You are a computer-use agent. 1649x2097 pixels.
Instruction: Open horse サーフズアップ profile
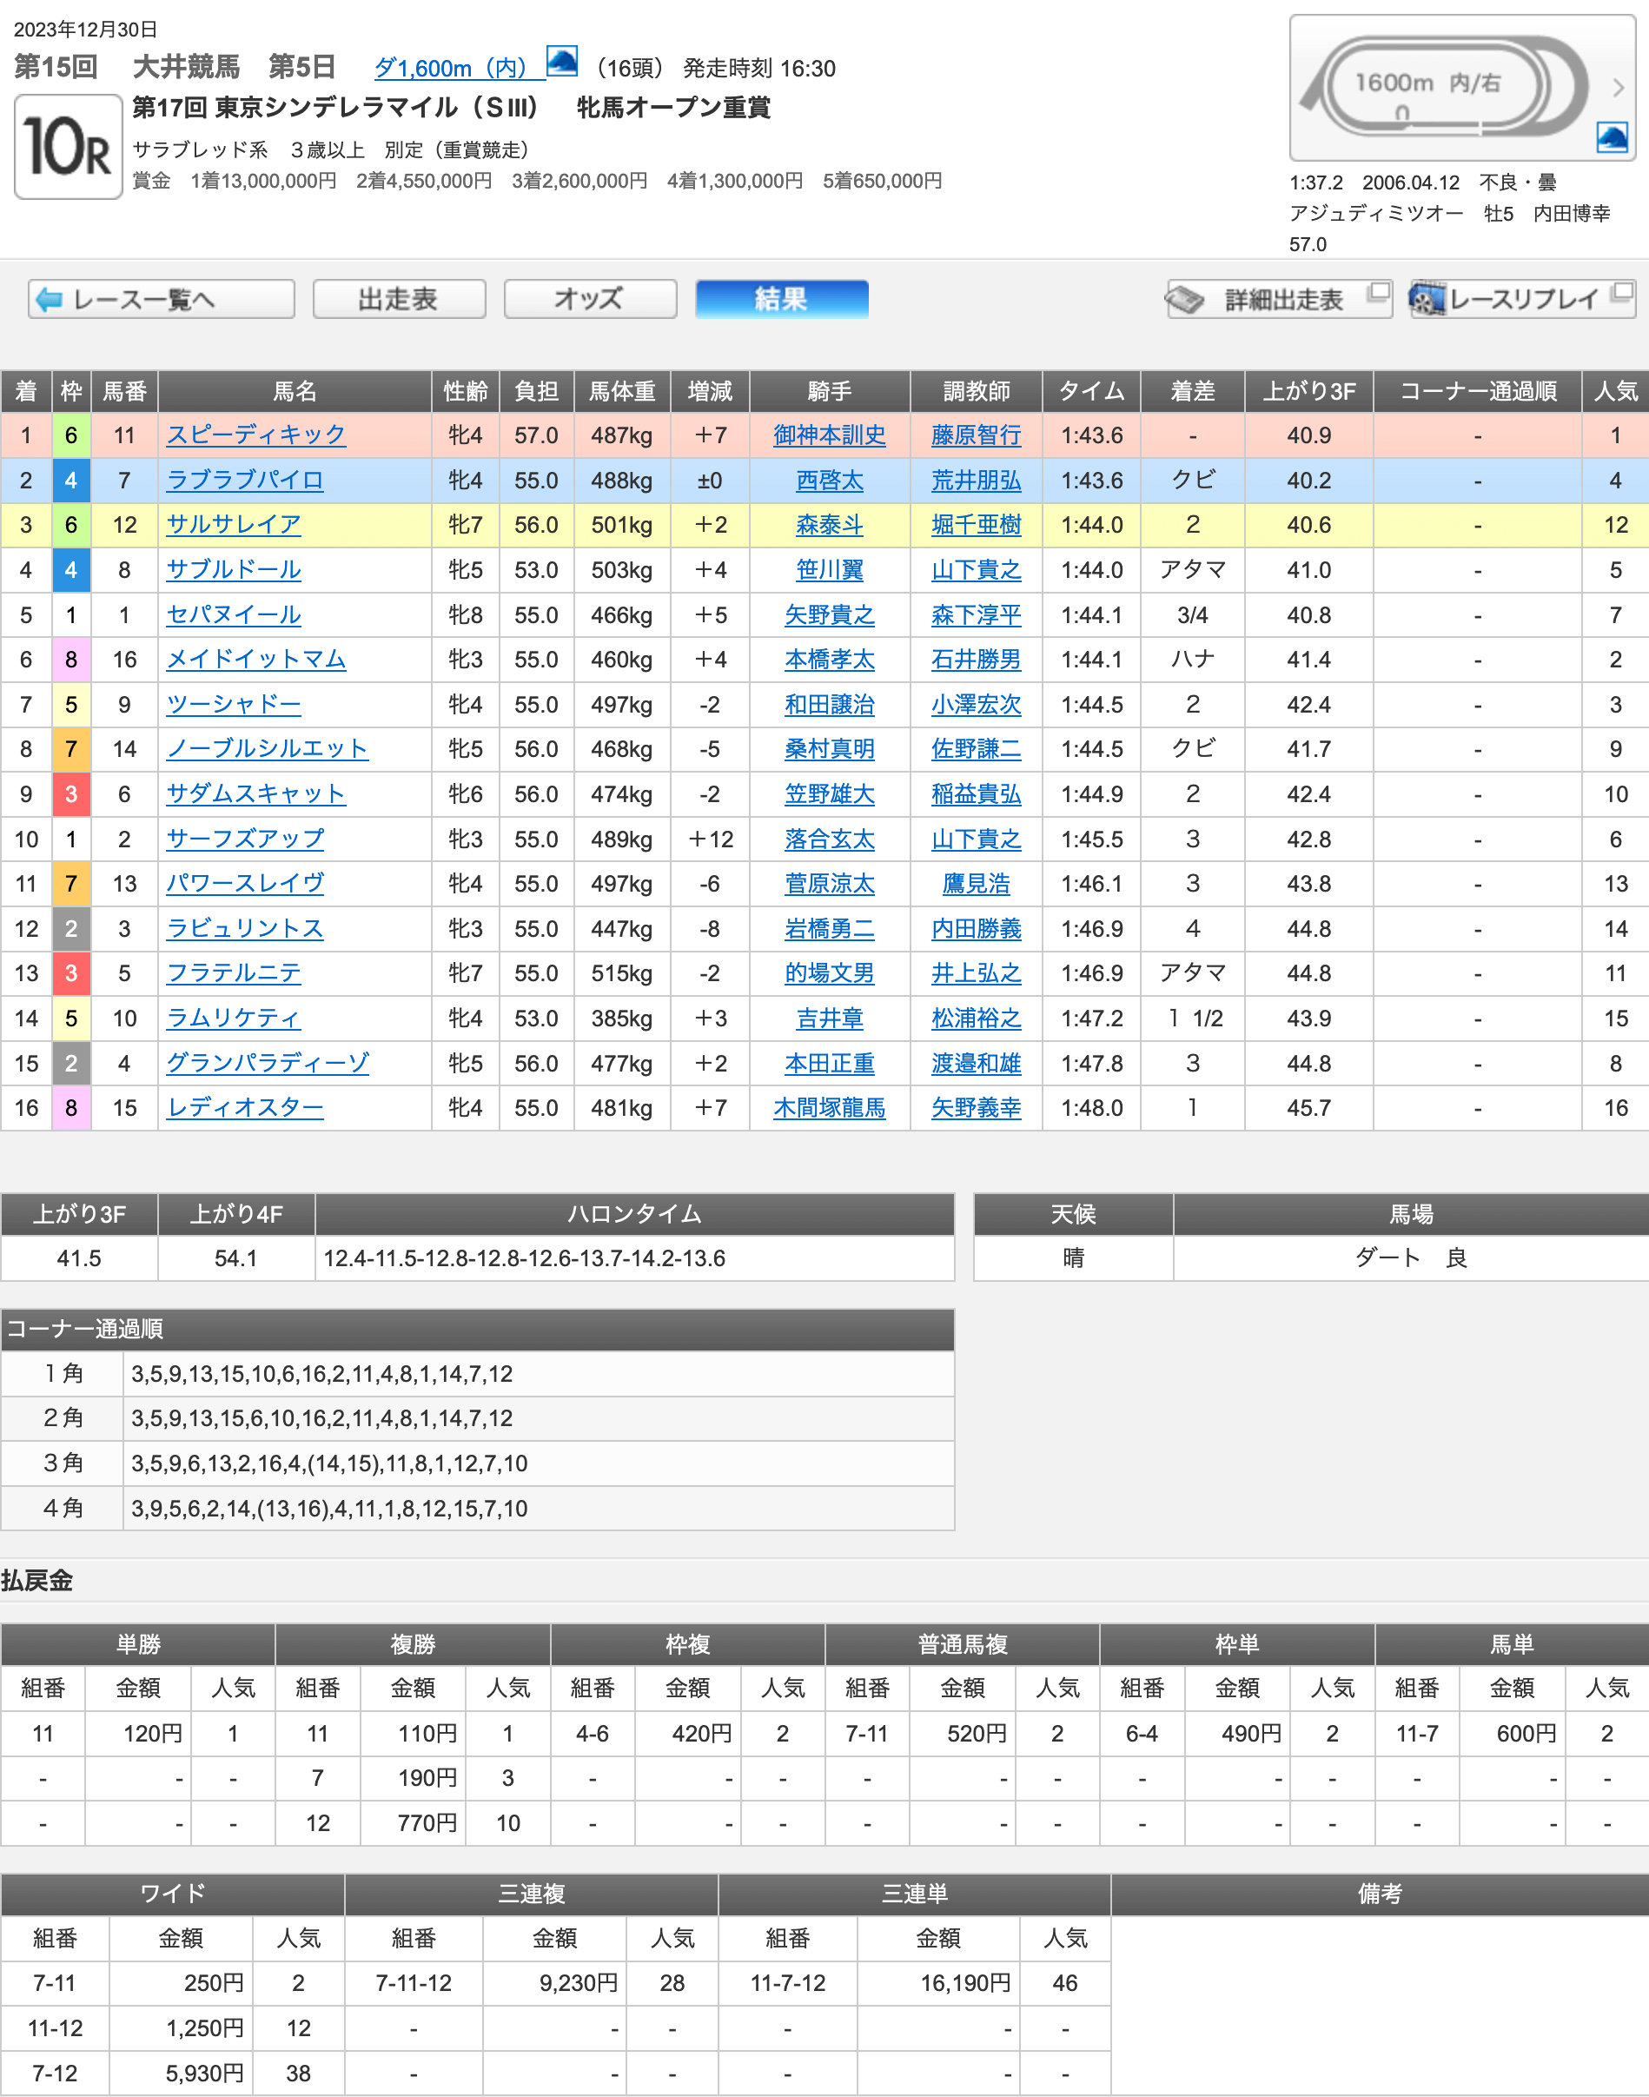coord(245,839)
